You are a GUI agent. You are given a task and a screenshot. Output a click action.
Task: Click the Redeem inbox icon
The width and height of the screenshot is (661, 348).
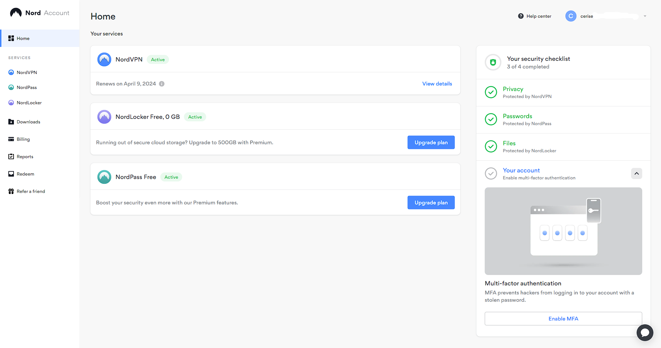(x=11, y=174)
